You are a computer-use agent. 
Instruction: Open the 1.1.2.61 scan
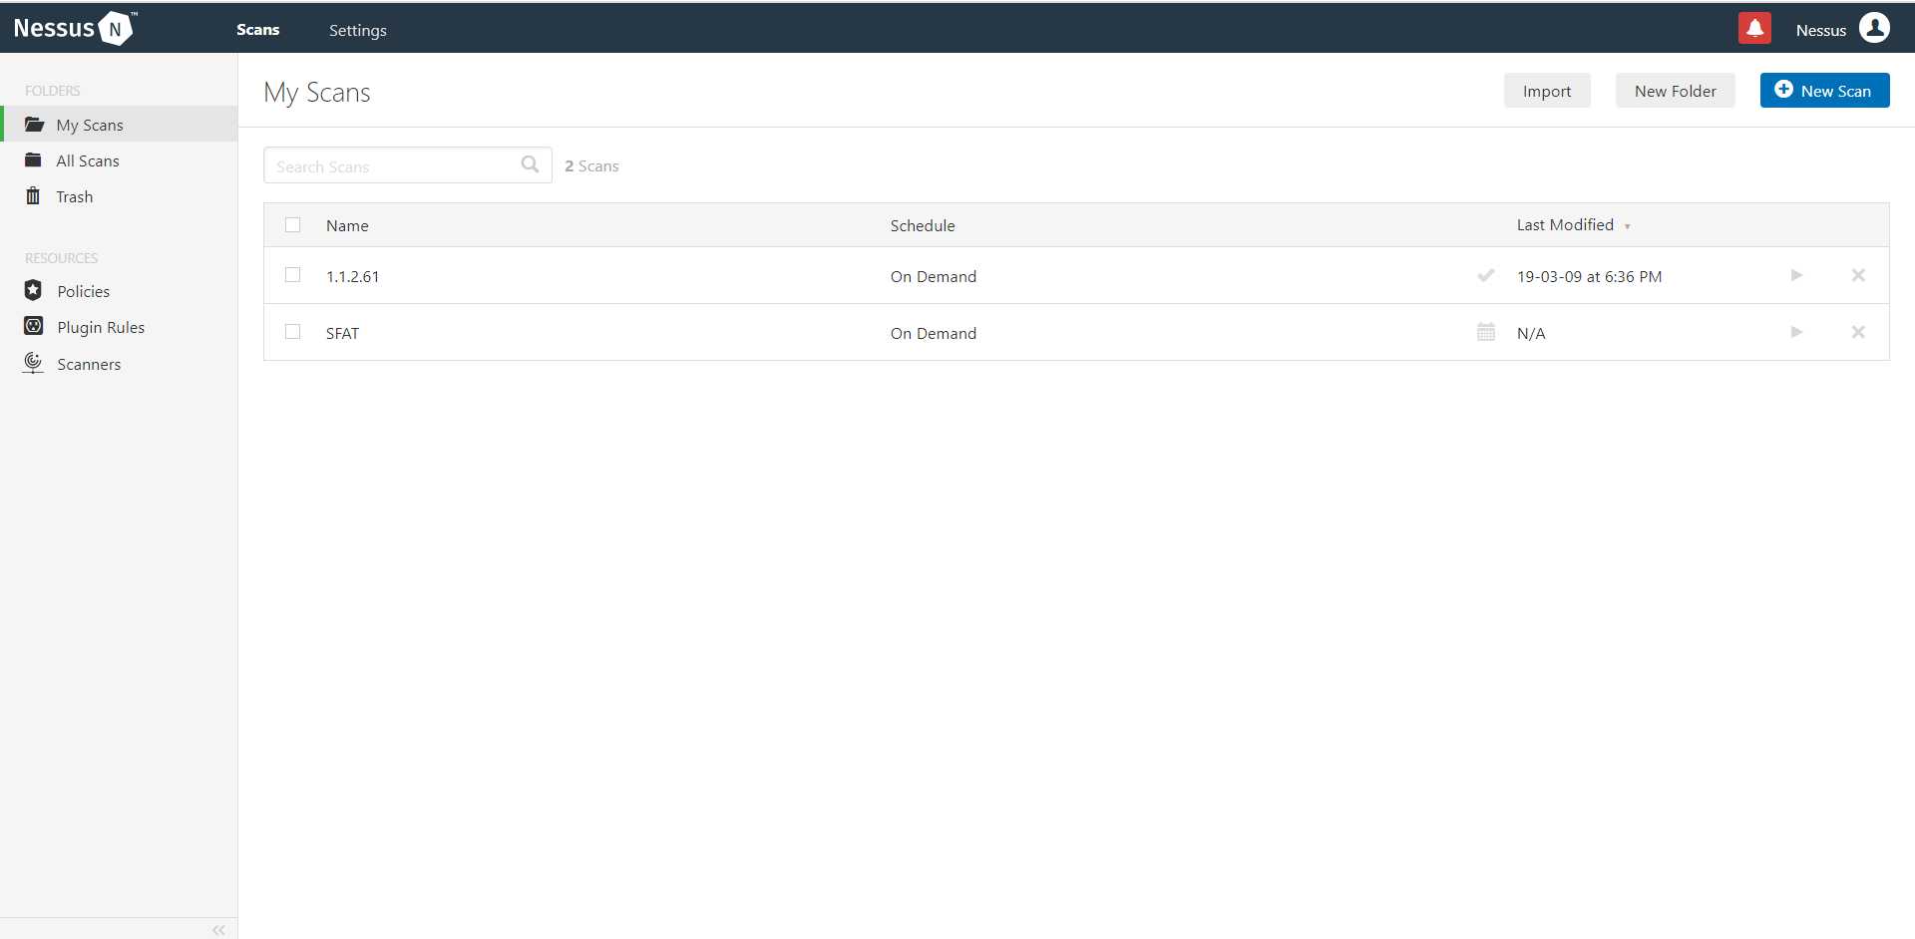coord(352,277)
